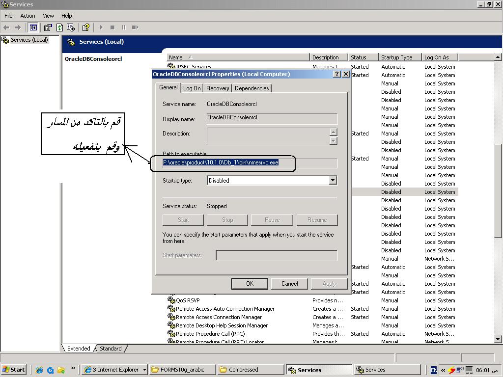Open the Action menu

28,16
